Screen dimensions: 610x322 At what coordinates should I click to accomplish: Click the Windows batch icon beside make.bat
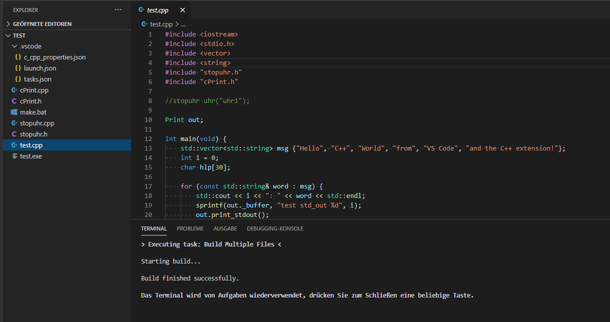click(x=14, y=112)
